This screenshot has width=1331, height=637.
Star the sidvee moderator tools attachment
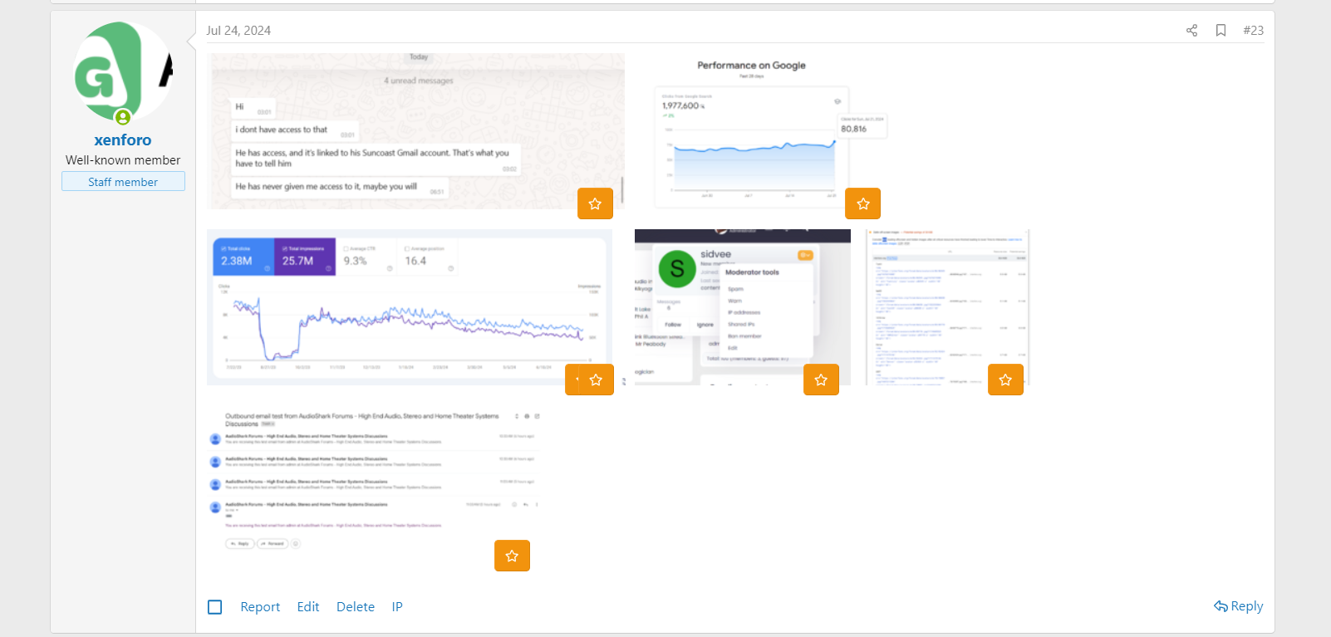tap(821, 380)
